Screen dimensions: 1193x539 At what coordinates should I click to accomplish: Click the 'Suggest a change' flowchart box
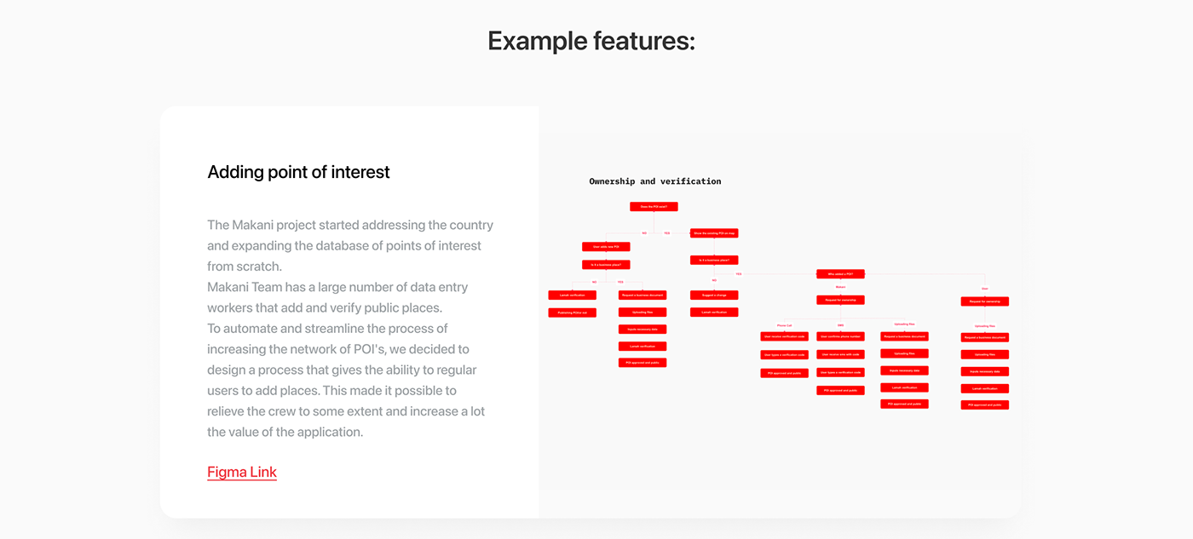(x=714, y=295)
